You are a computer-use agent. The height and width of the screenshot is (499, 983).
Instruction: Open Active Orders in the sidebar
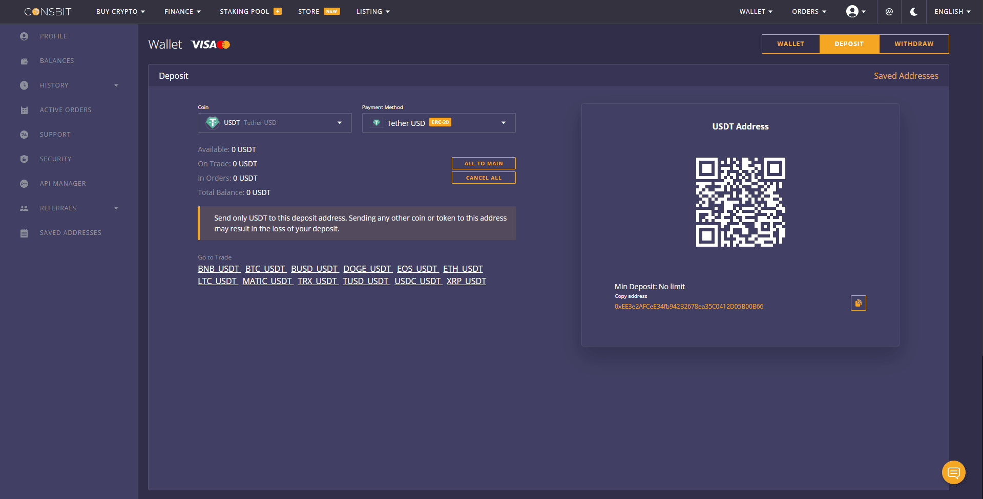(66, 110)
